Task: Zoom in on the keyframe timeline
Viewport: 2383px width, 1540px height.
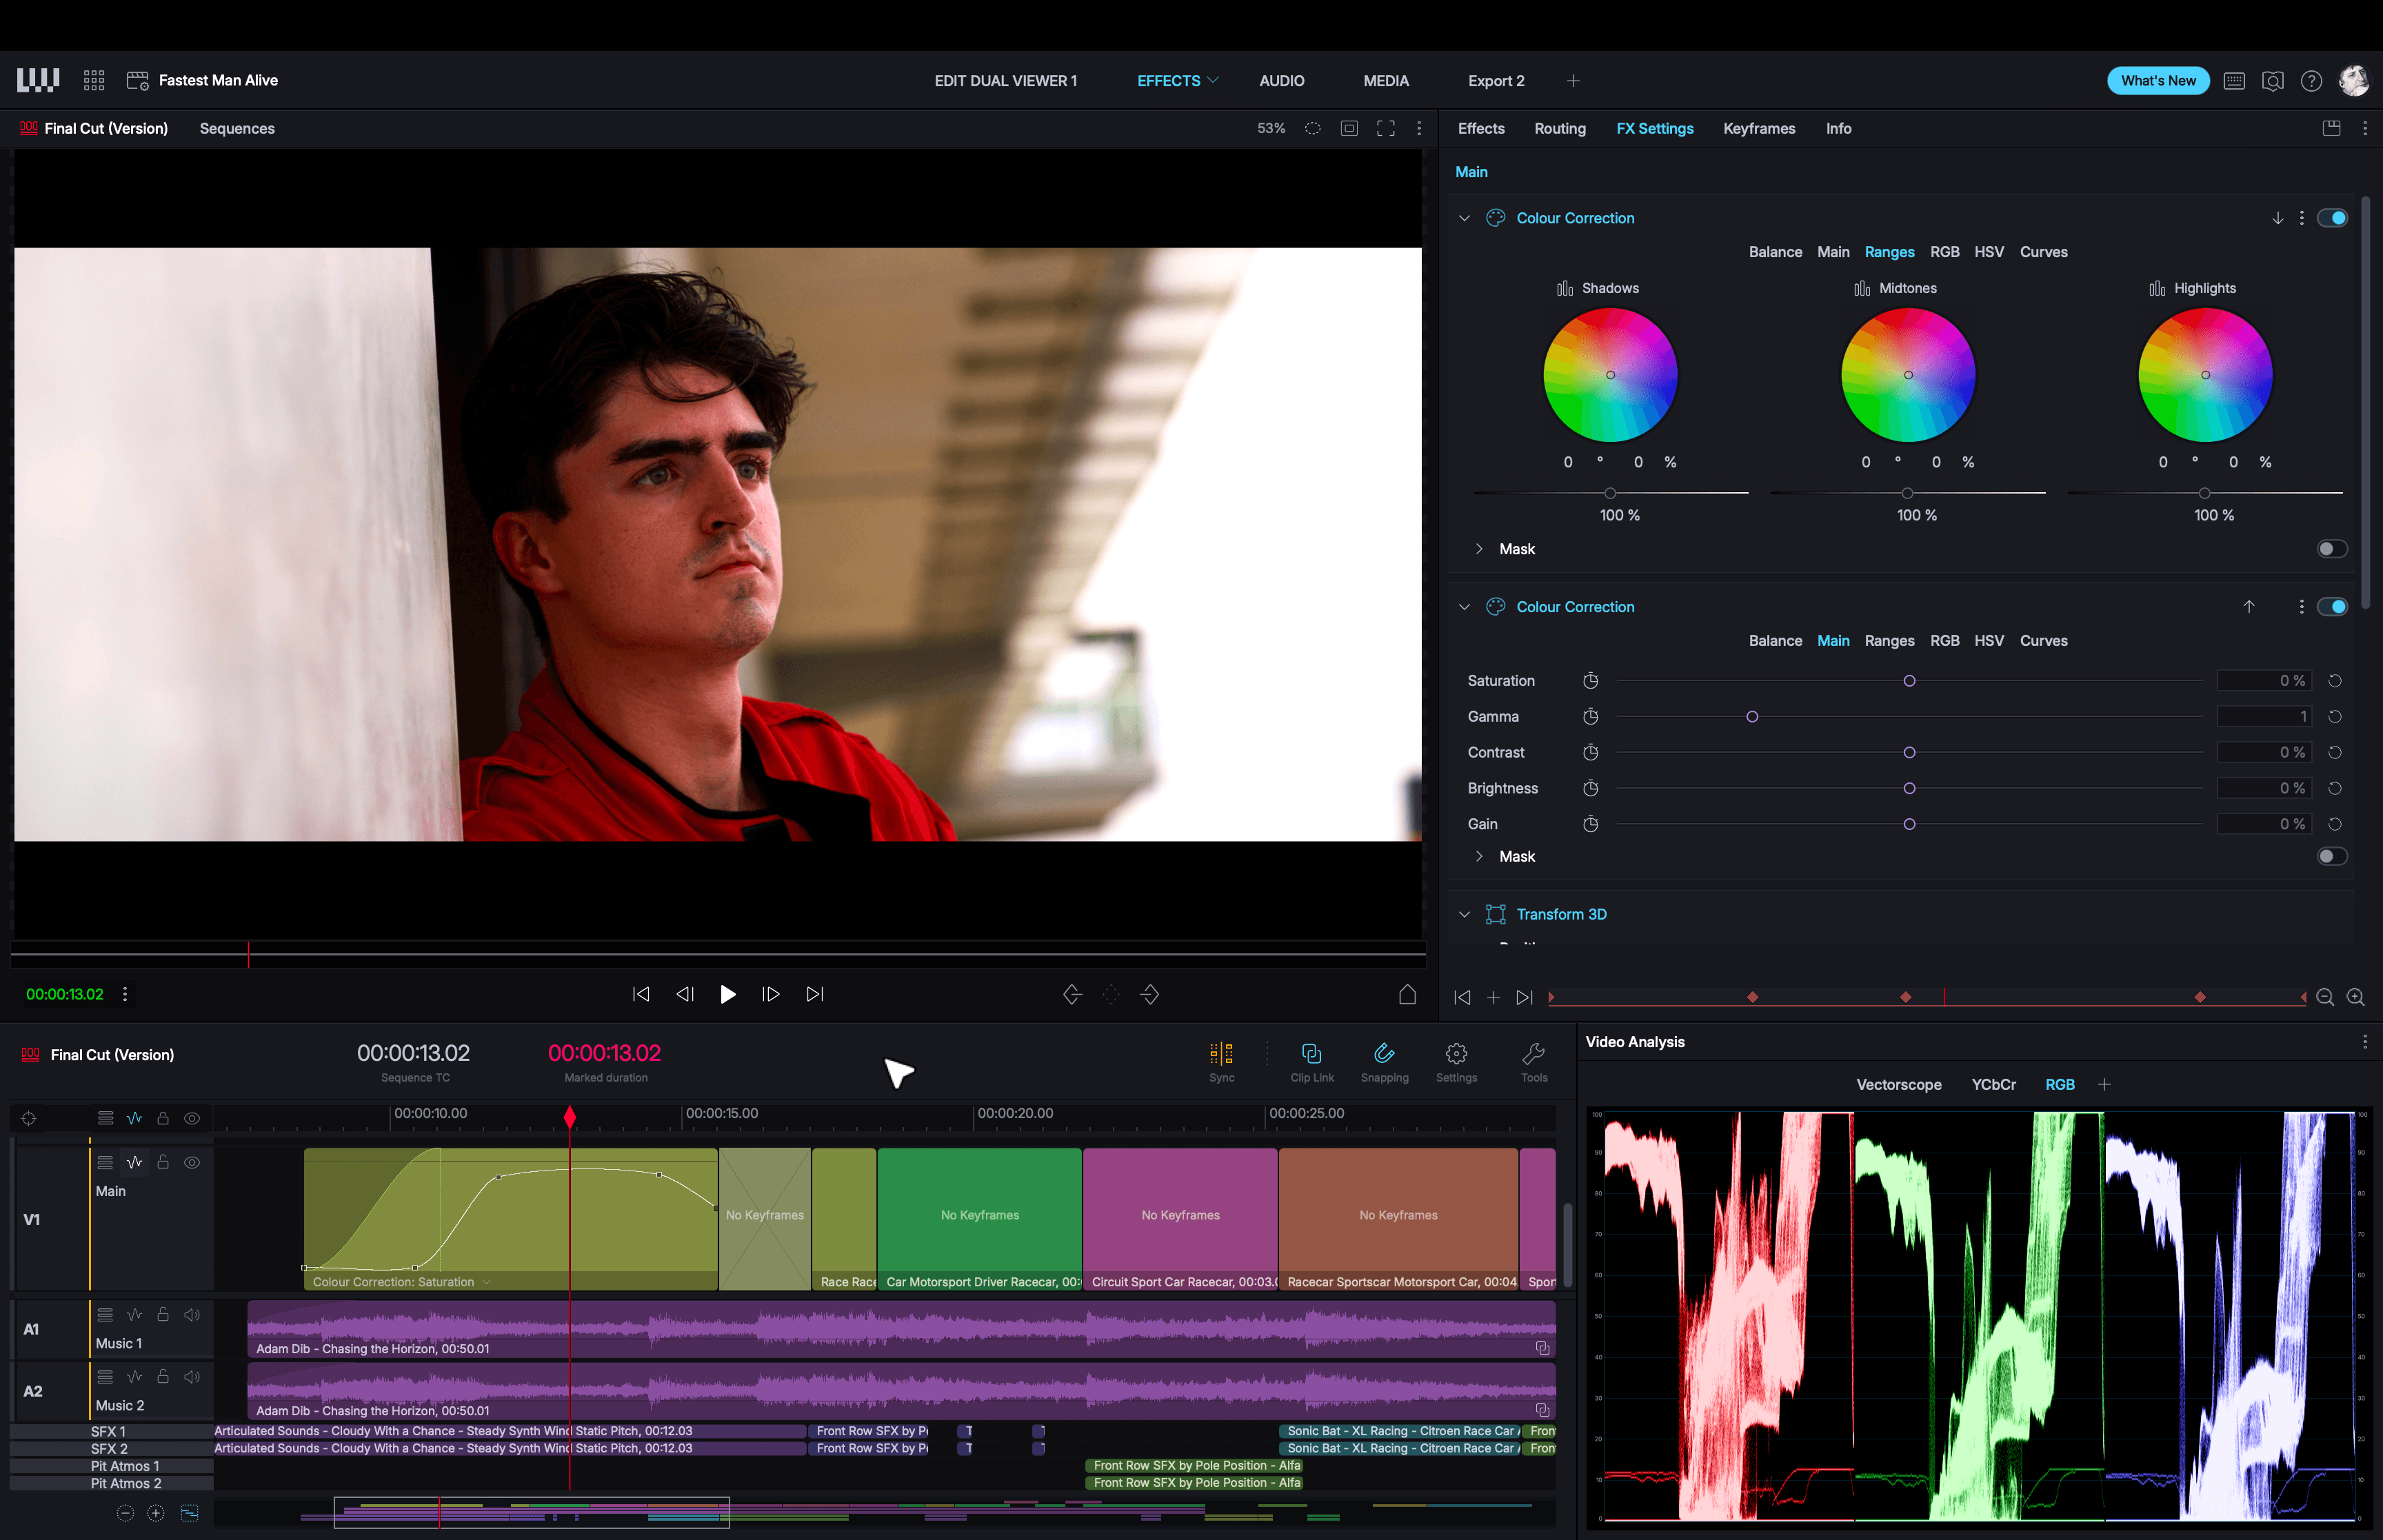Action: click(2356, 998)
